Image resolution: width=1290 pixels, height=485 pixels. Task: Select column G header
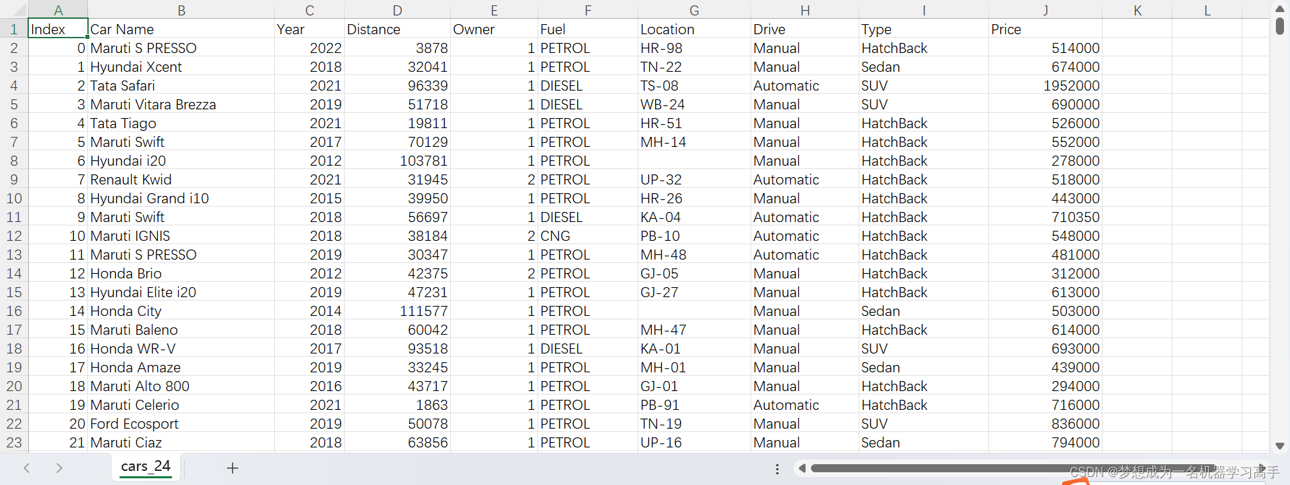695,10
